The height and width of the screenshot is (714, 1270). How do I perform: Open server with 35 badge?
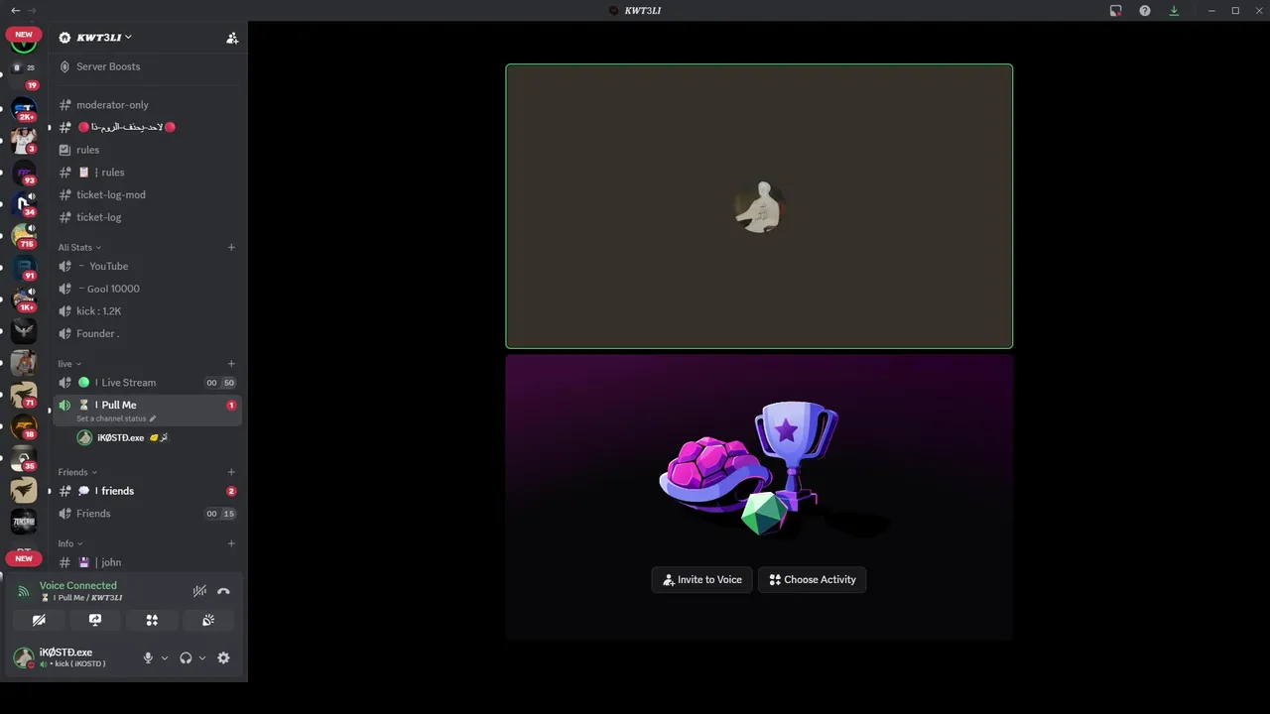[24, 458]
